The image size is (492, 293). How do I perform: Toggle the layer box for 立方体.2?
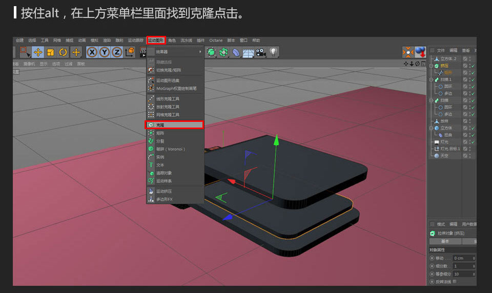(465, 59)
